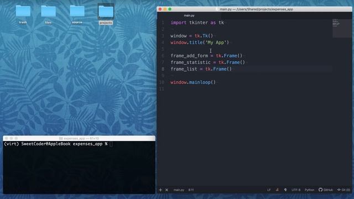Click 'window.title' on line 4

tap(186, 43)
